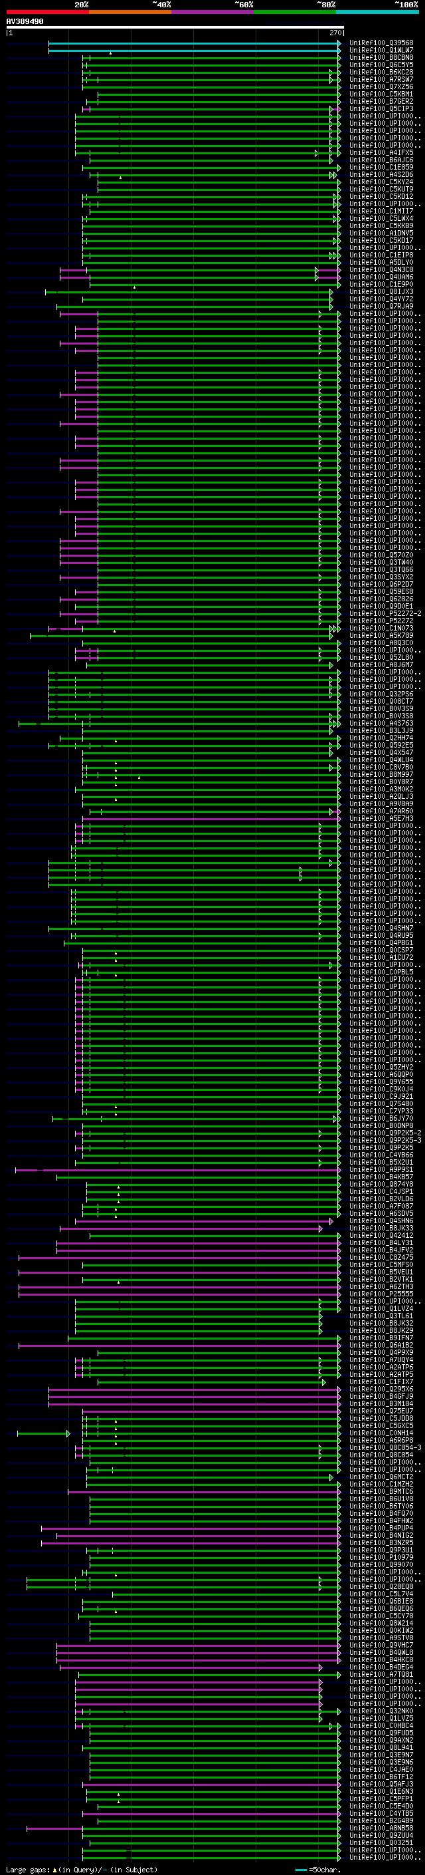Image resolution: width=425 pixels, height=1875 pixels.
Task: Pick the row label UniRef100_Q6P2D7
Action: tap(381, 584)
